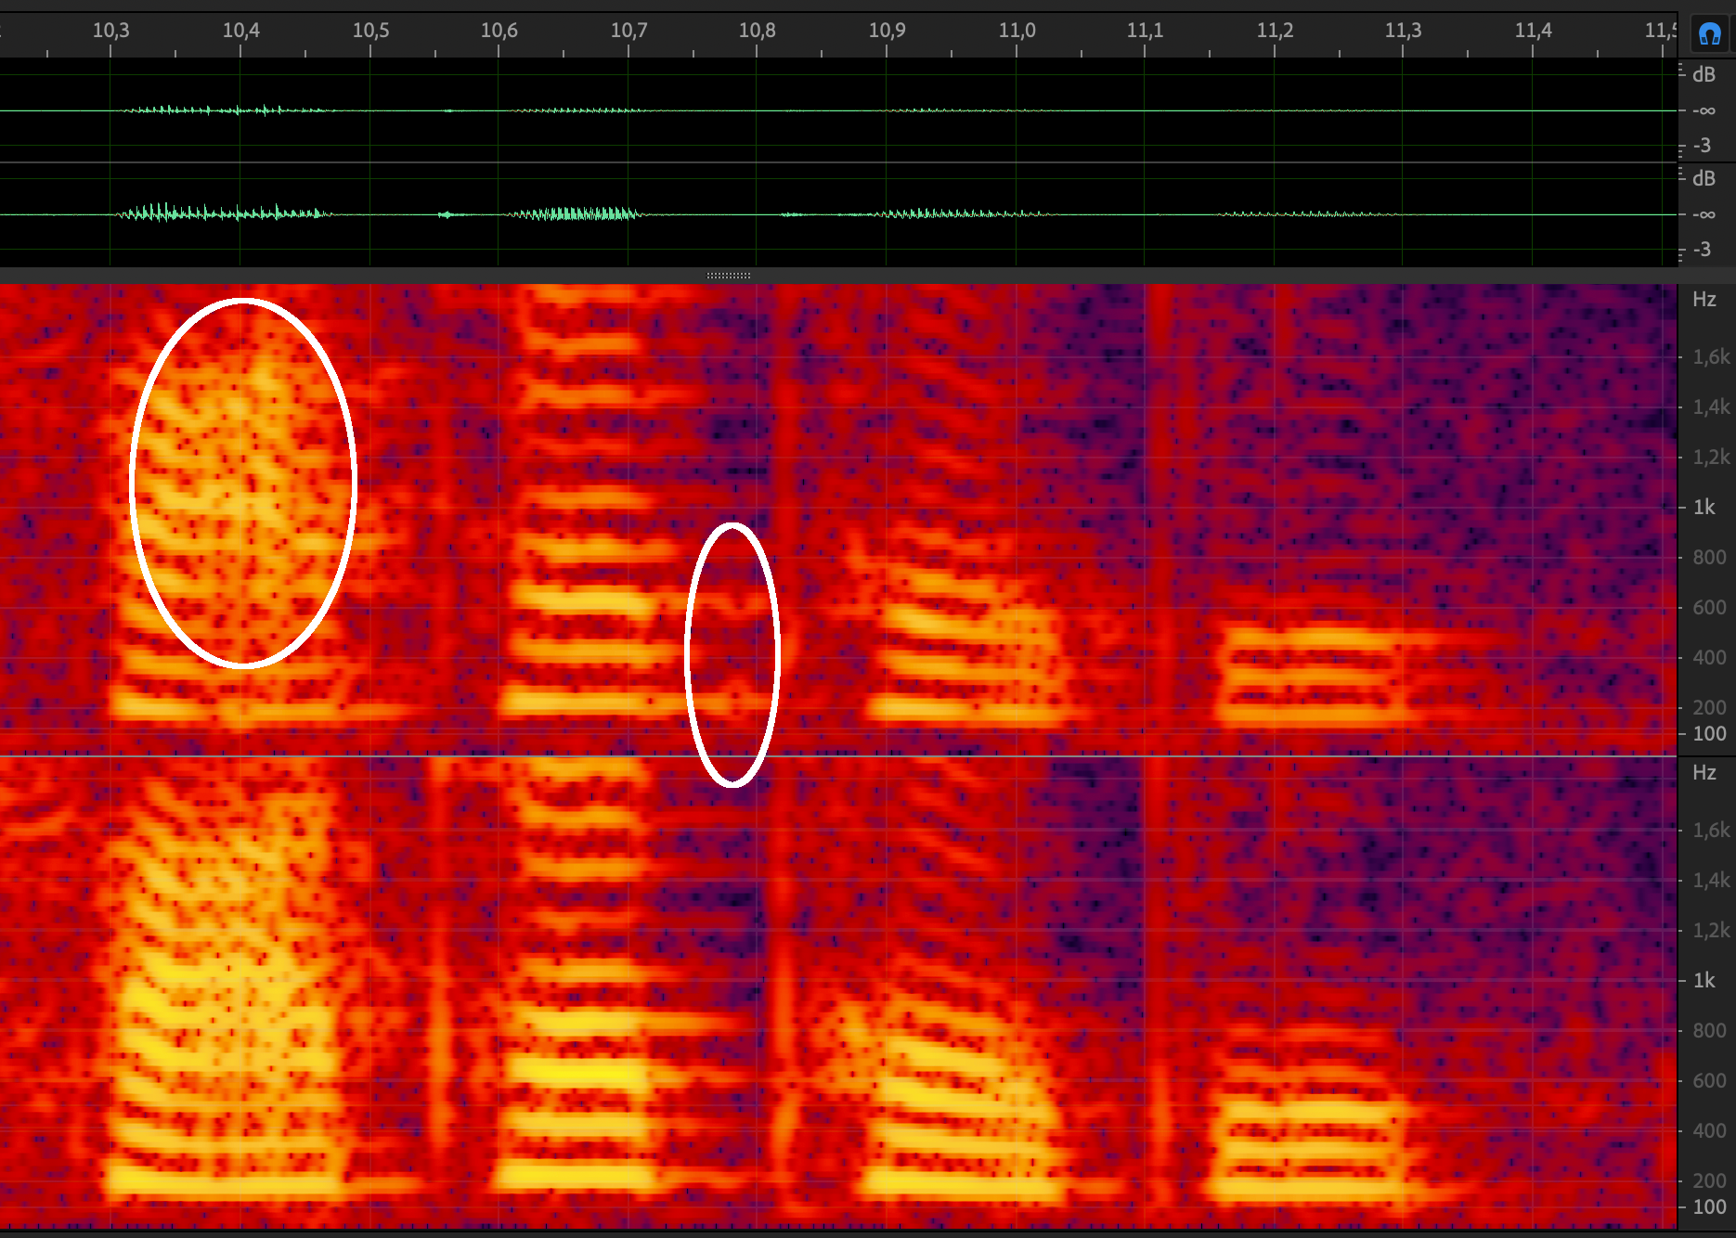The image size is (1736, 1238).
Task: Click the top channel dB scale label
Action: click(x=1704, y=75)
